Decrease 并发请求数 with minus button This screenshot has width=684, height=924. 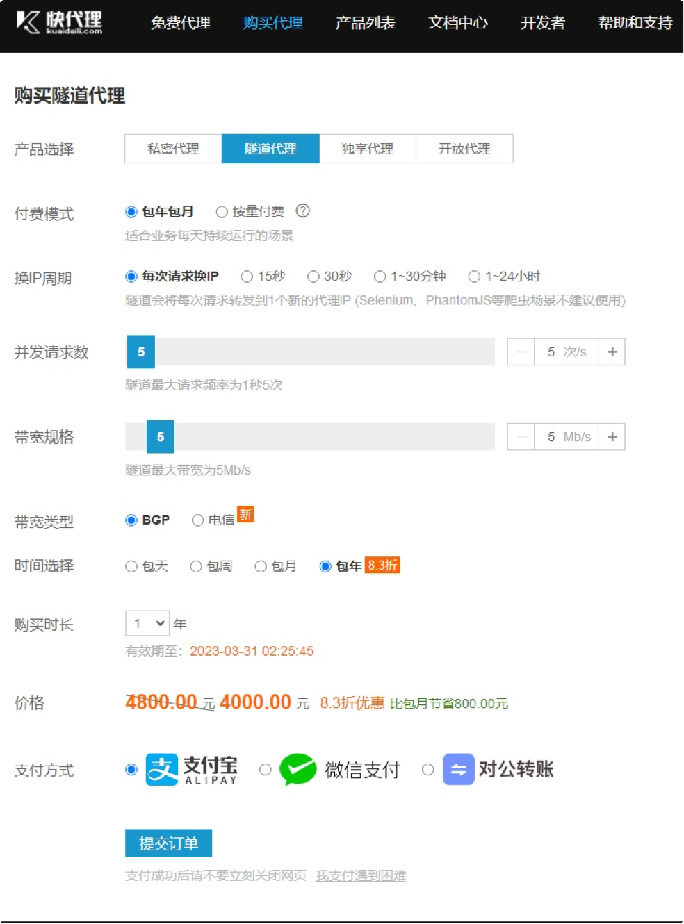pos(521,352)
